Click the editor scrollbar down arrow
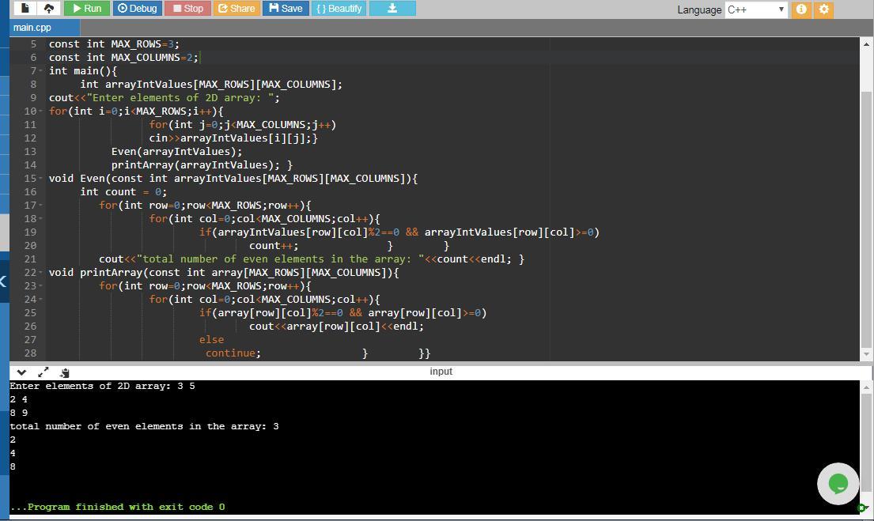Image resolution: width=874 pixels, height=521 pixels. (x=866, y=354)
